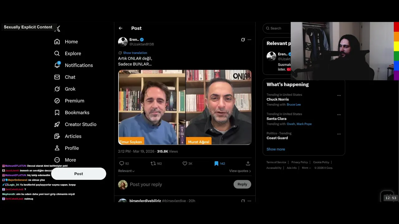This screenshot has height=224, width=399.
Task: Open the Chuck Norris trending topic
Action: coord(277,100)
